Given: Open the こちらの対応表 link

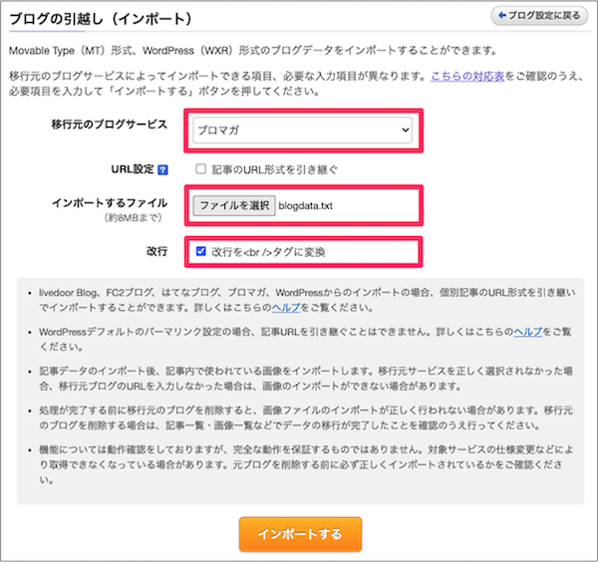Looking at the screenshot, I should tap(467, 77).
